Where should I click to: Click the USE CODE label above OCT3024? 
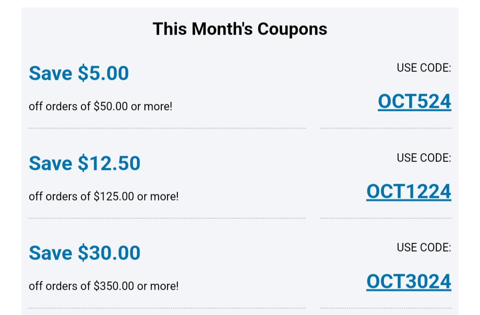[424, 248]
